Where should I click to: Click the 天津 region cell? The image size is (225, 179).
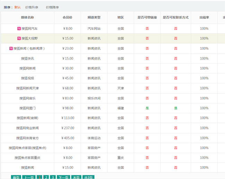pyautogui.click(x=120, y=88)
